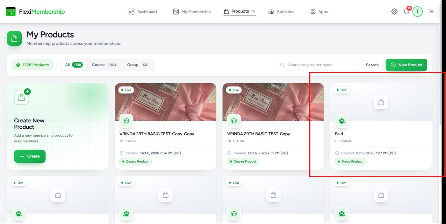Click Course Product tag on ID 134609 card
This screenshot has height=224, width=446.
[136, 161]
